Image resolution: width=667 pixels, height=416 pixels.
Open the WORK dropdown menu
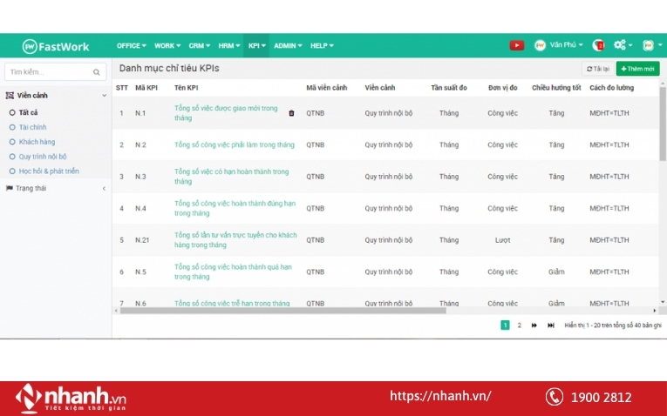pyautogui.click(x=167, y=45)
